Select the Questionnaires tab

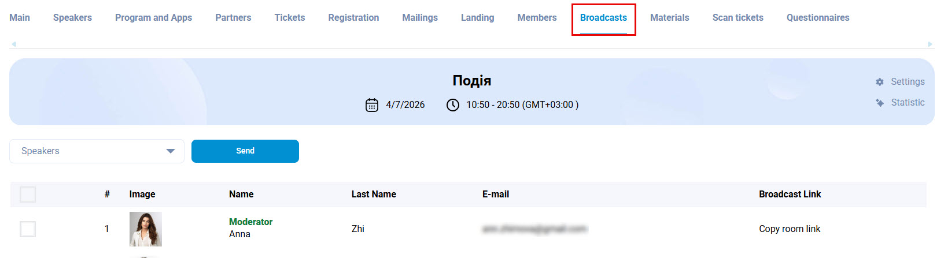point(817,18)
